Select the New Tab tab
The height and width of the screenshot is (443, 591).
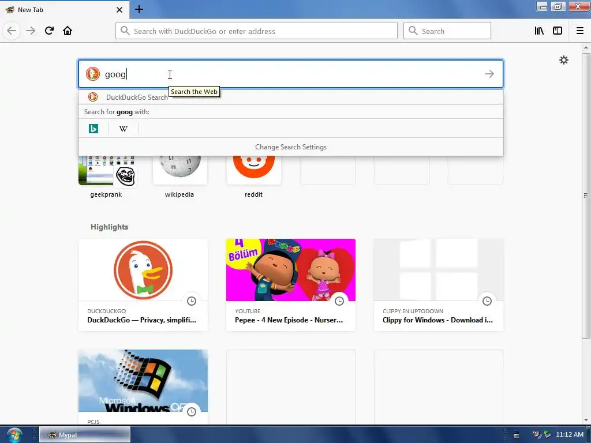pos(64,10)
